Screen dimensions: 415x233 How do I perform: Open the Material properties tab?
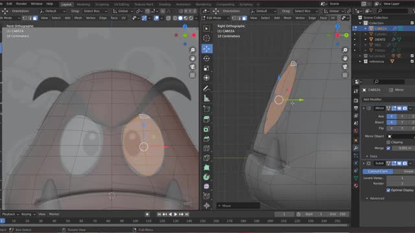click(356, 186)
